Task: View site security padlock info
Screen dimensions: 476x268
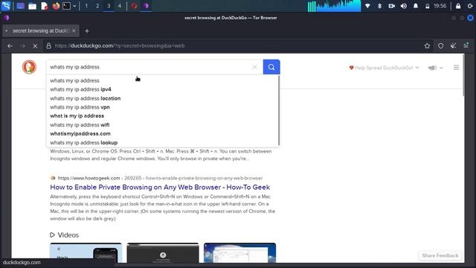Action: point(48,46)
